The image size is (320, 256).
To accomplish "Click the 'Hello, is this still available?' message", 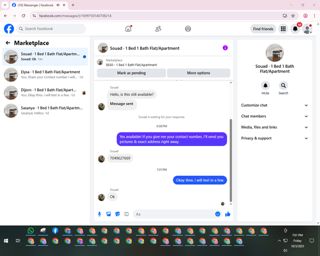I will [132, 95].
